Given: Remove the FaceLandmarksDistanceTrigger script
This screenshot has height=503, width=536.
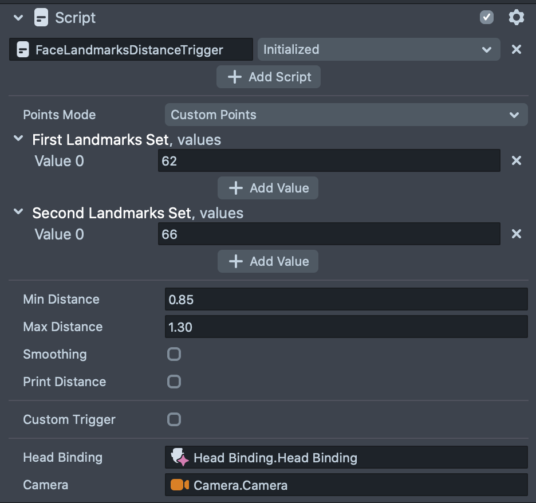Looking at the screenshot, I should (x=516, y=50).
